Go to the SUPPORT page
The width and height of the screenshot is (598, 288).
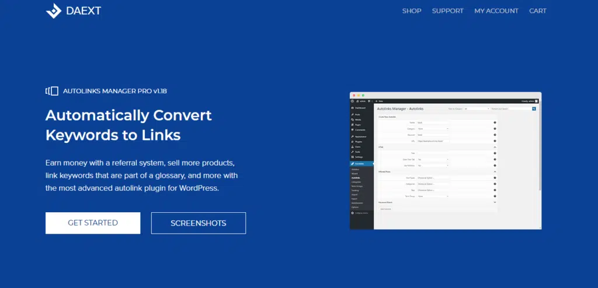click(x=448, y=11)
